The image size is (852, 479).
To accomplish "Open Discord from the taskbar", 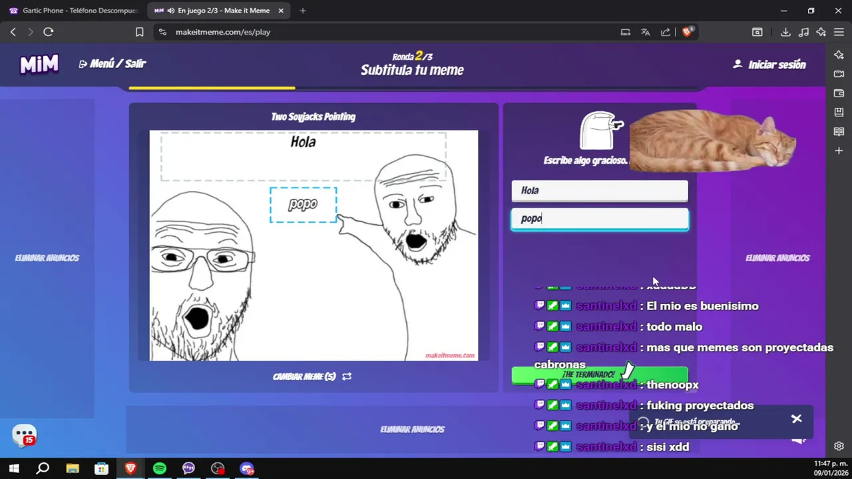I will (247, 468).
